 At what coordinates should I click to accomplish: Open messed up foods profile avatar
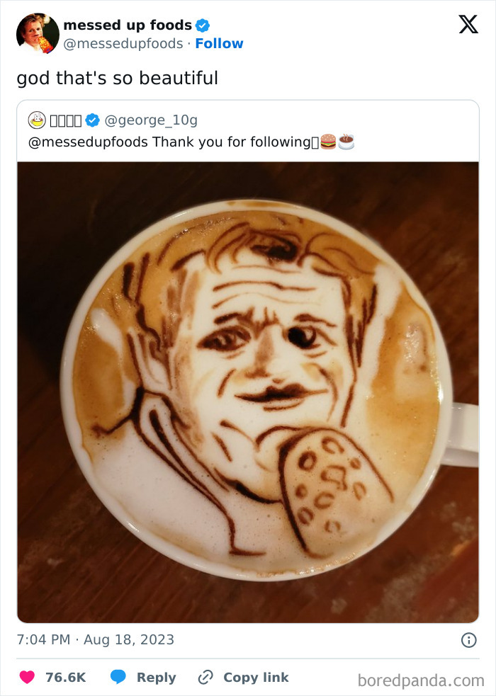38,33
